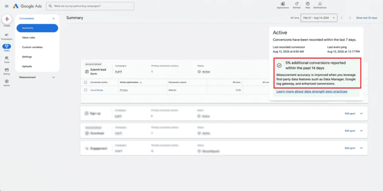Focus the top search field

90,6
